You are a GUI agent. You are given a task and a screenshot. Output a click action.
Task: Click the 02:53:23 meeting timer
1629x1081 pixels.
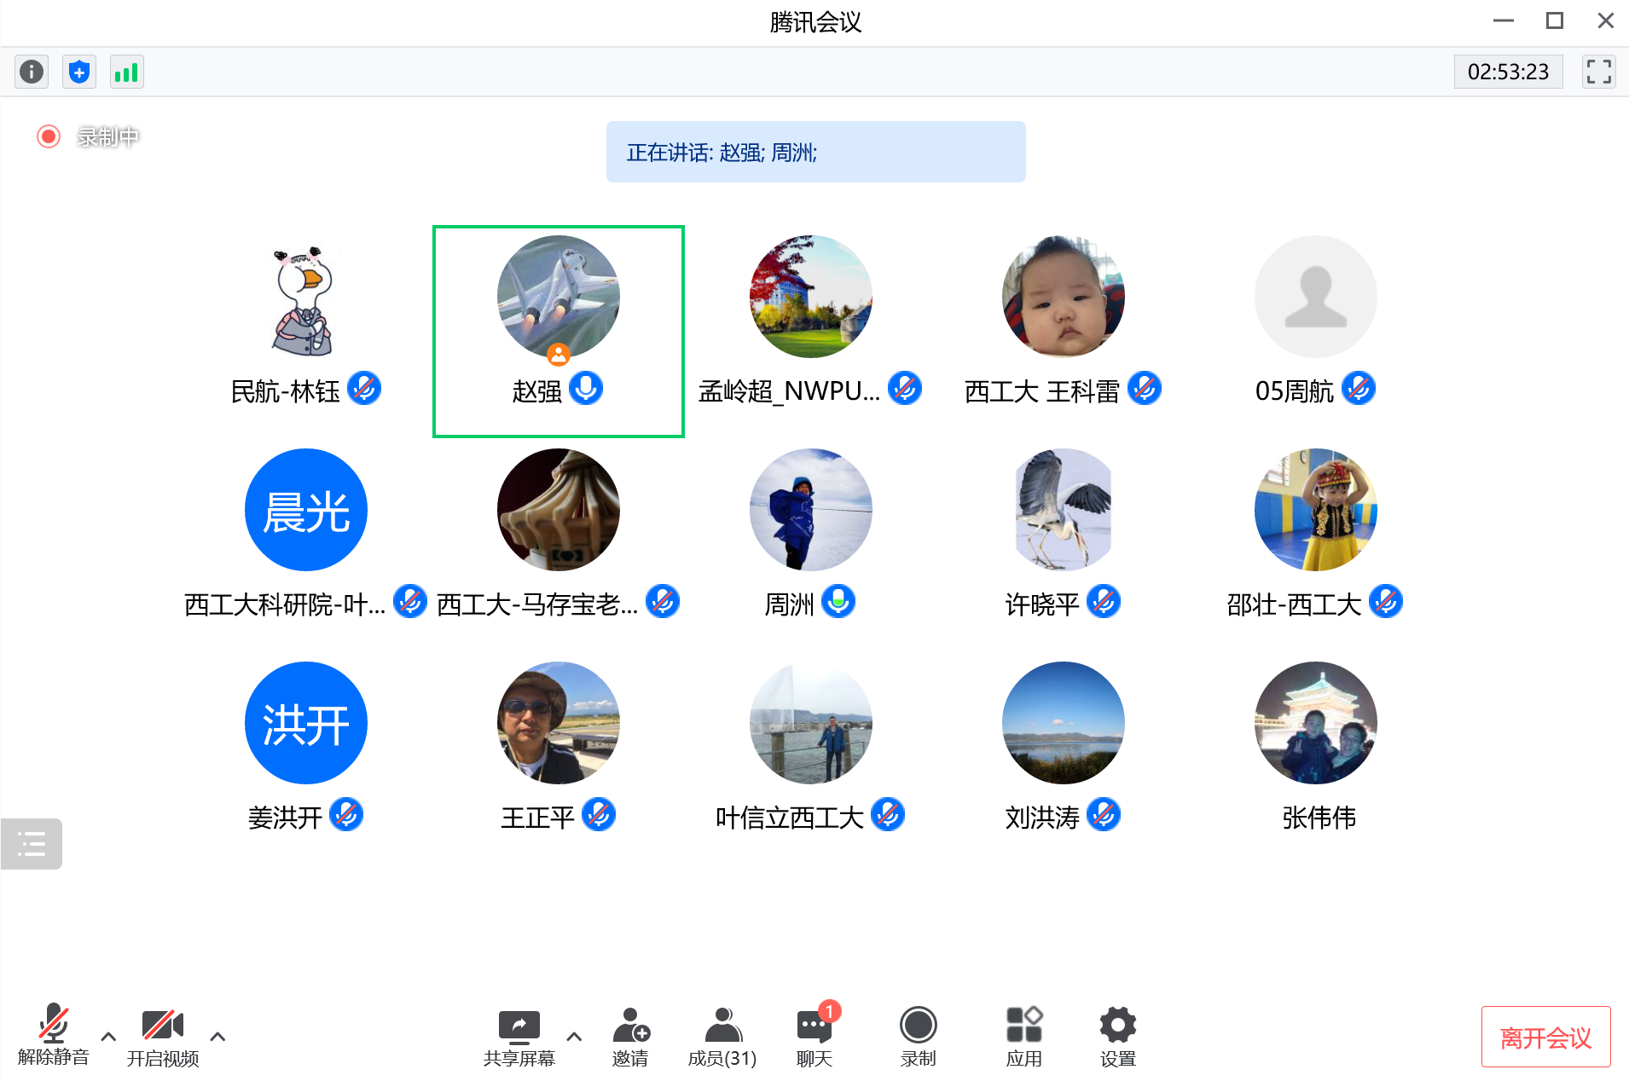coord(1508,72)
